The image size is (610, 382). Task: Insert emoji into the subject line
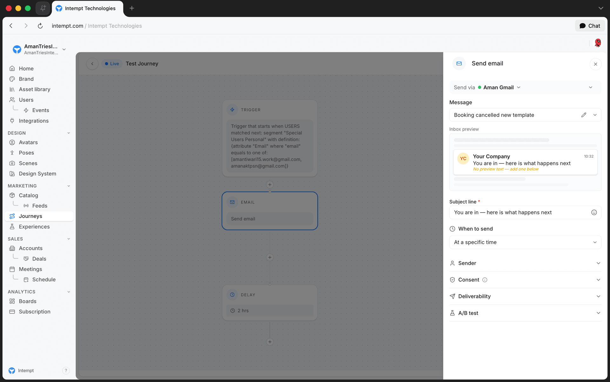(594, 213)
